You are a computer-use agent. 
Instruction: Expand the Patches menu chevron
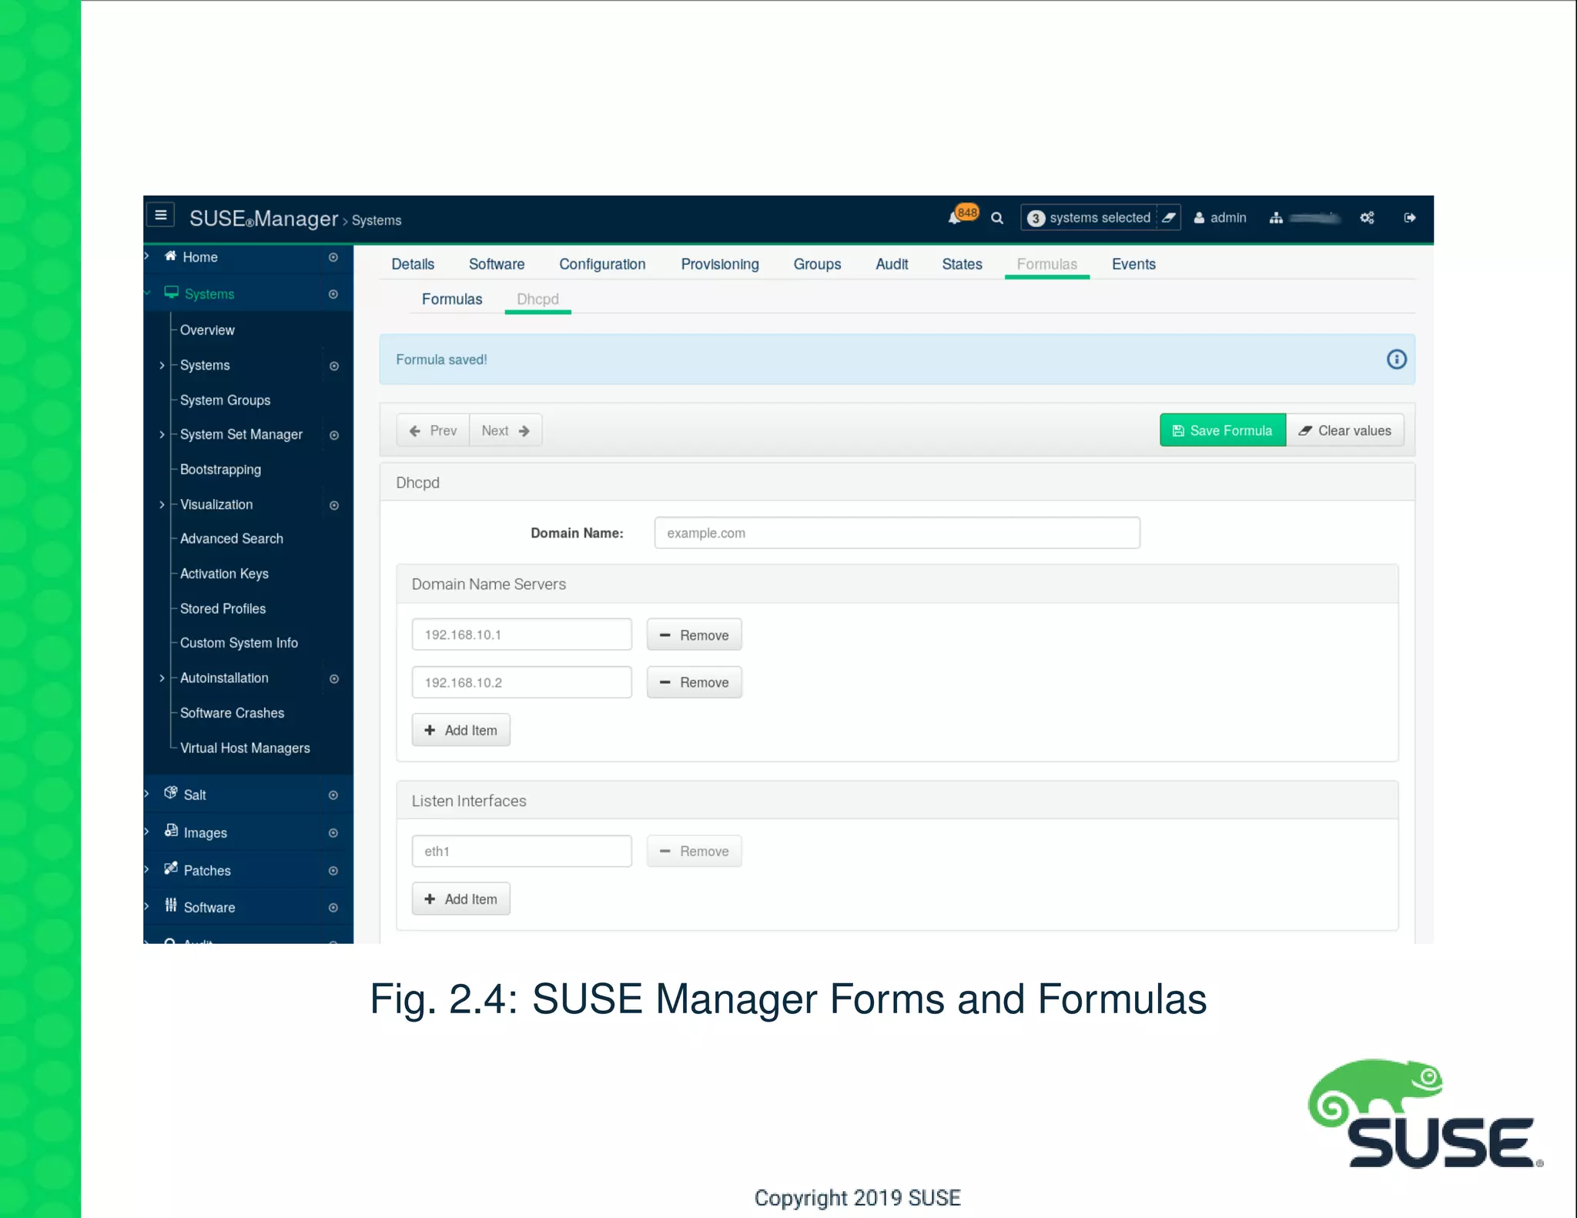point(146,869)
